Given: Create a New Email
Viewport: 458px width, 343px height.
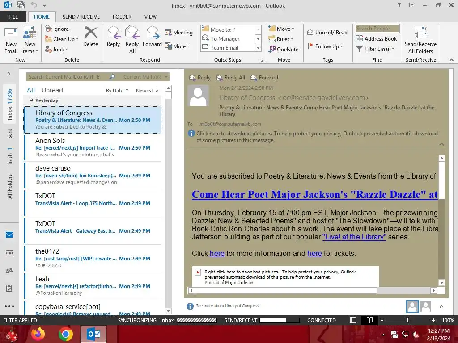Looking at the screenshot, I should coord(11,40).
